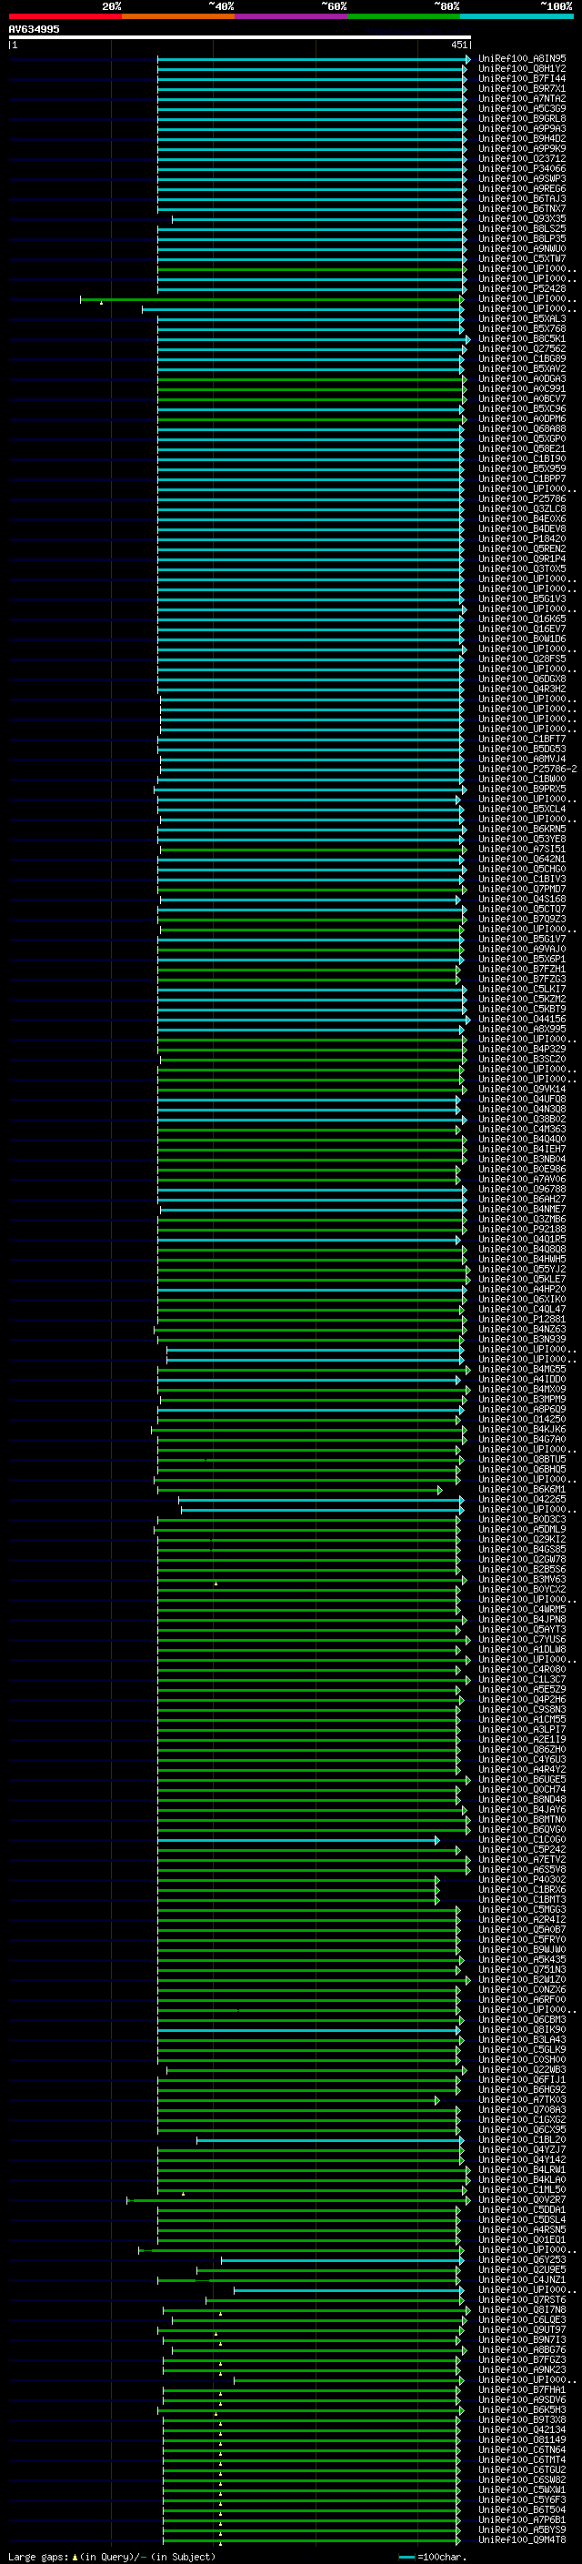
Task: Click the alignment bar for UniRef100_B6K6M1
Action: pos(298,1489)
